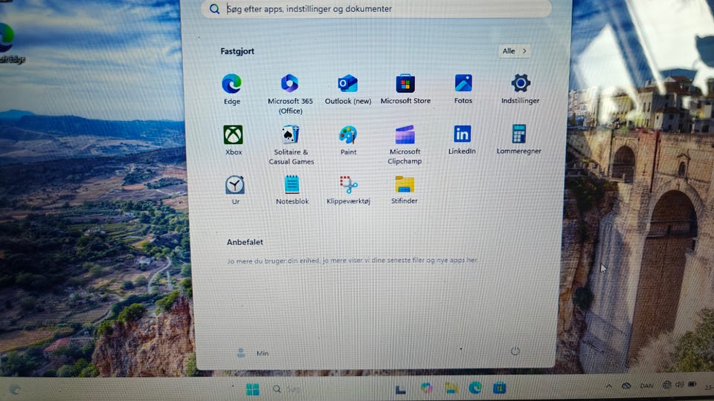Launch Microsoft 365 (Office)

pos(290,94)
